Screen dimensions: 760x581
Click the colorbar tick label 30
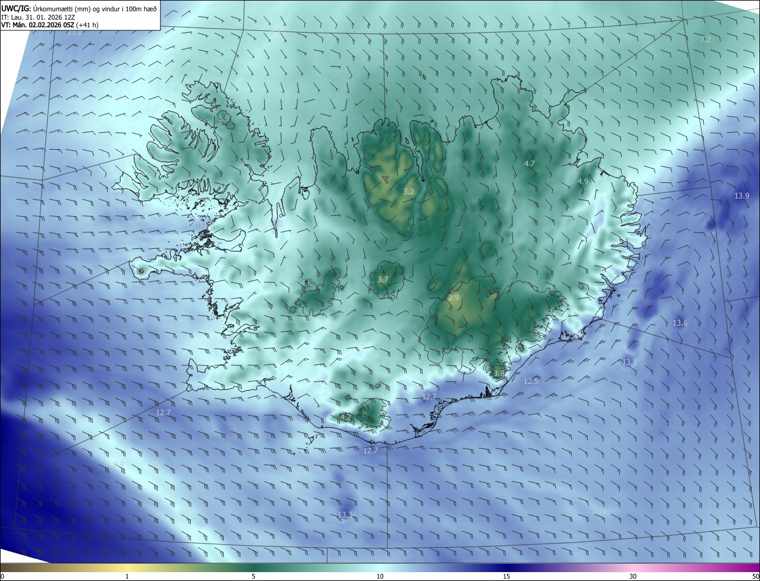[x=633, y=576]
